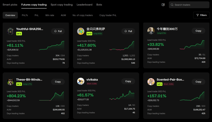Click PnL chart on 金闪闪弗利萨 card

[122, 45]
